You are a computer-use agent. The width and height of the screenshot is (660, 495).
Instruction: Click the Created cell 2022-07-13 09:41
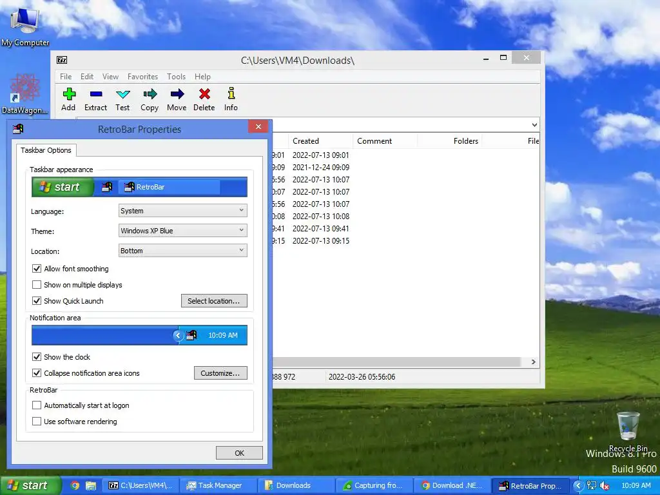[321, 229]
